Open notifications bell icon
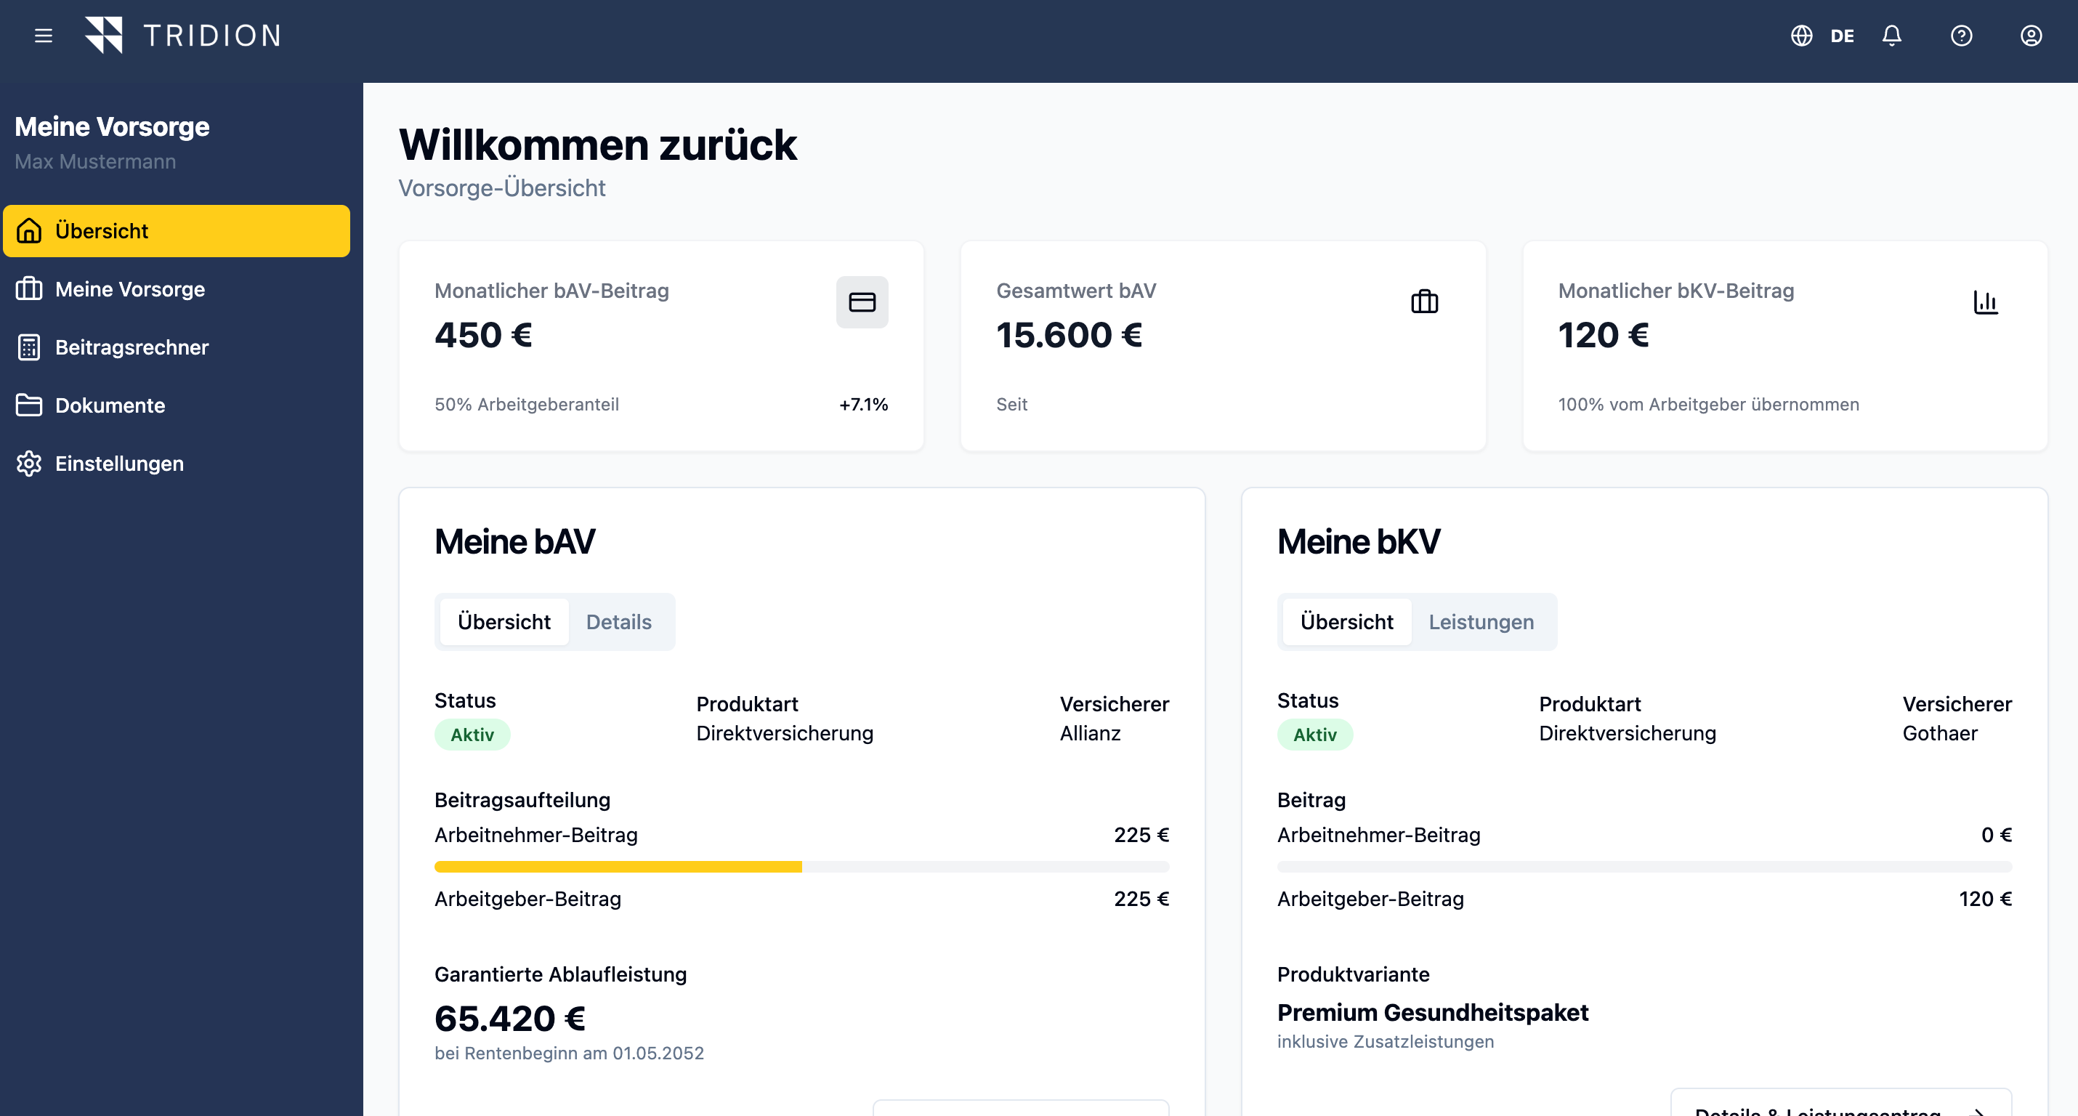Screen dimensions: 2078x1116 pos(1892,36)
